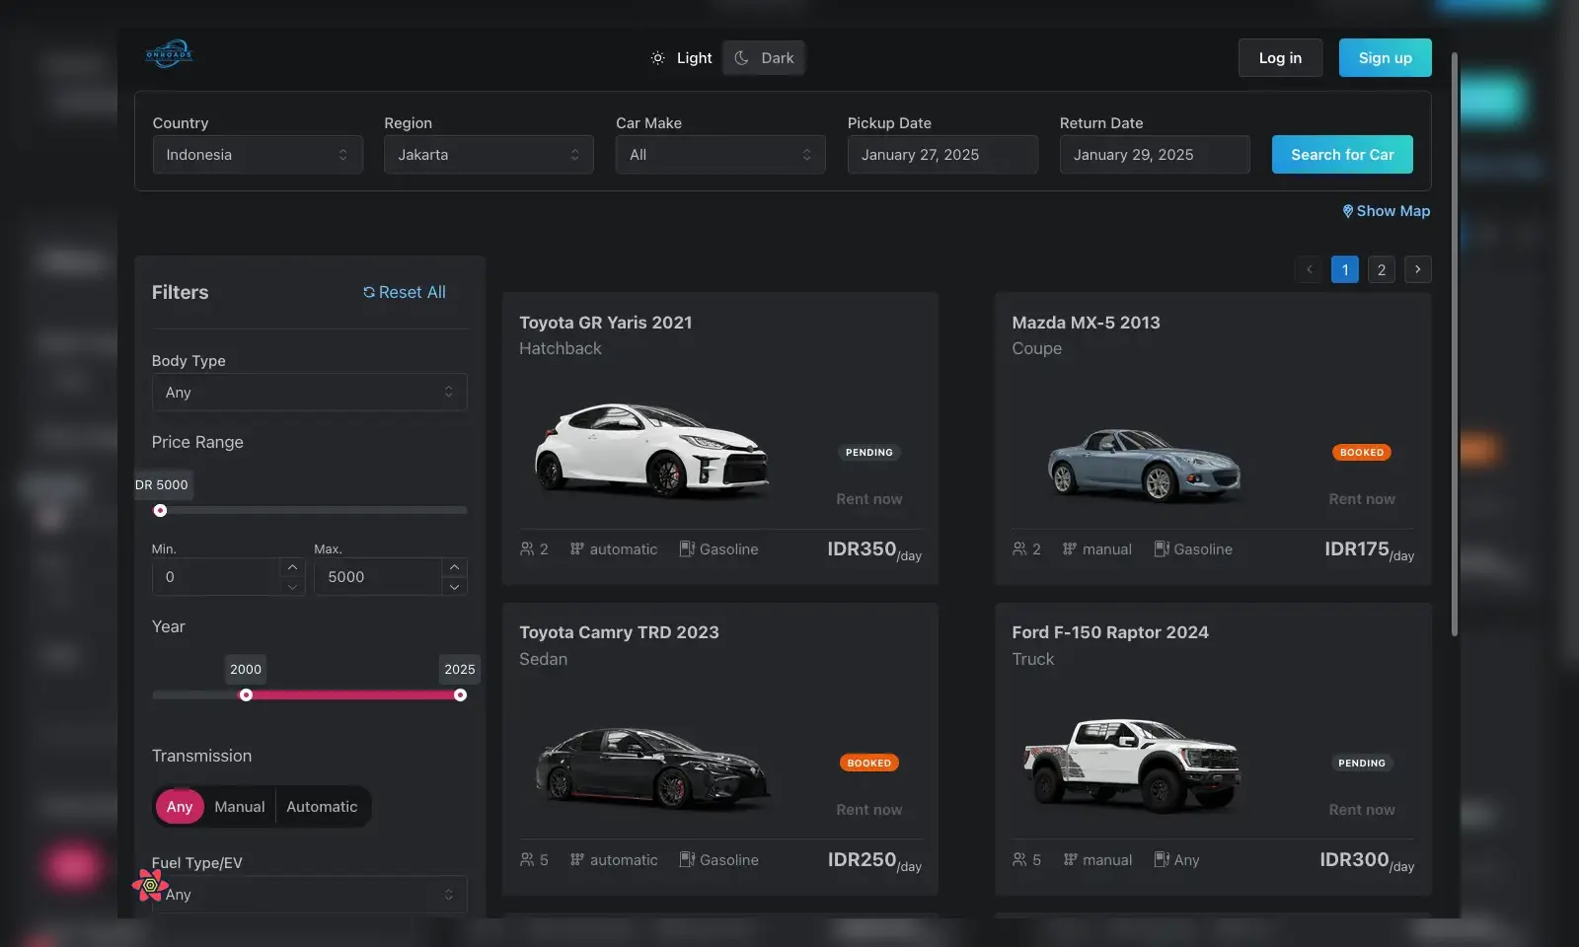Switch to Dark theme mode
The image size is (1579, 947).
tap(763, 57)
